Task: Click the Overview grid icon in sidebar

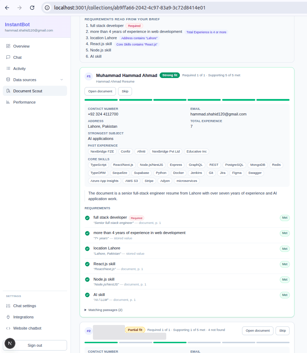Action: click(x=8, y=46)
